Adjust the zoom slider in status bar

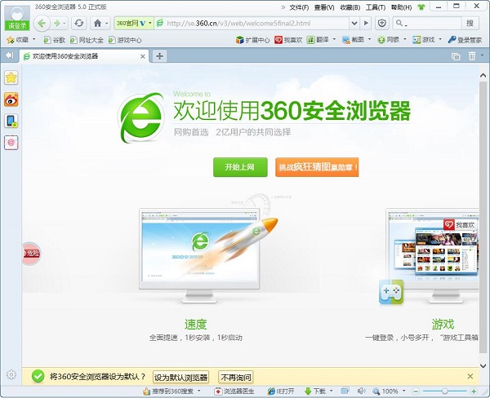pos(446,391)
